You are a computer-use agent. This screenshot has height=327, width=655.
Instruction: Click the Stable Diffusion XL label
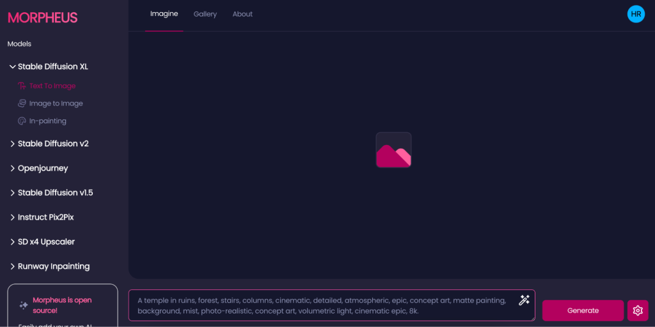click(53, 66)
